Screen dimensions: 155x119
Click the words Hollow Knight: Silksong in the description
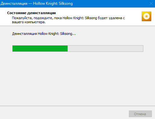point(80,18)
